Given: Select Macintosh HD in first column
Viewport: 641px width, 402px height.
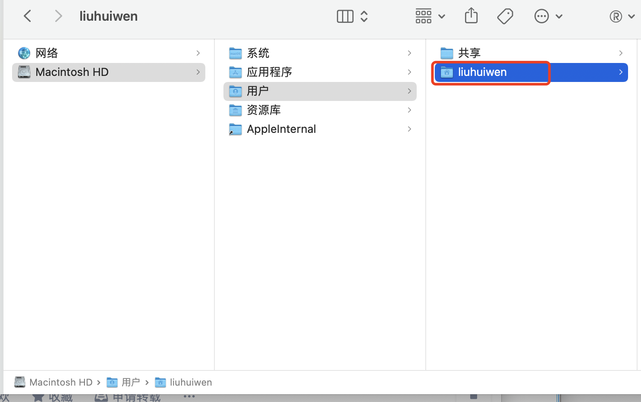Looking at the screenshot, I should tap(109, 72).
